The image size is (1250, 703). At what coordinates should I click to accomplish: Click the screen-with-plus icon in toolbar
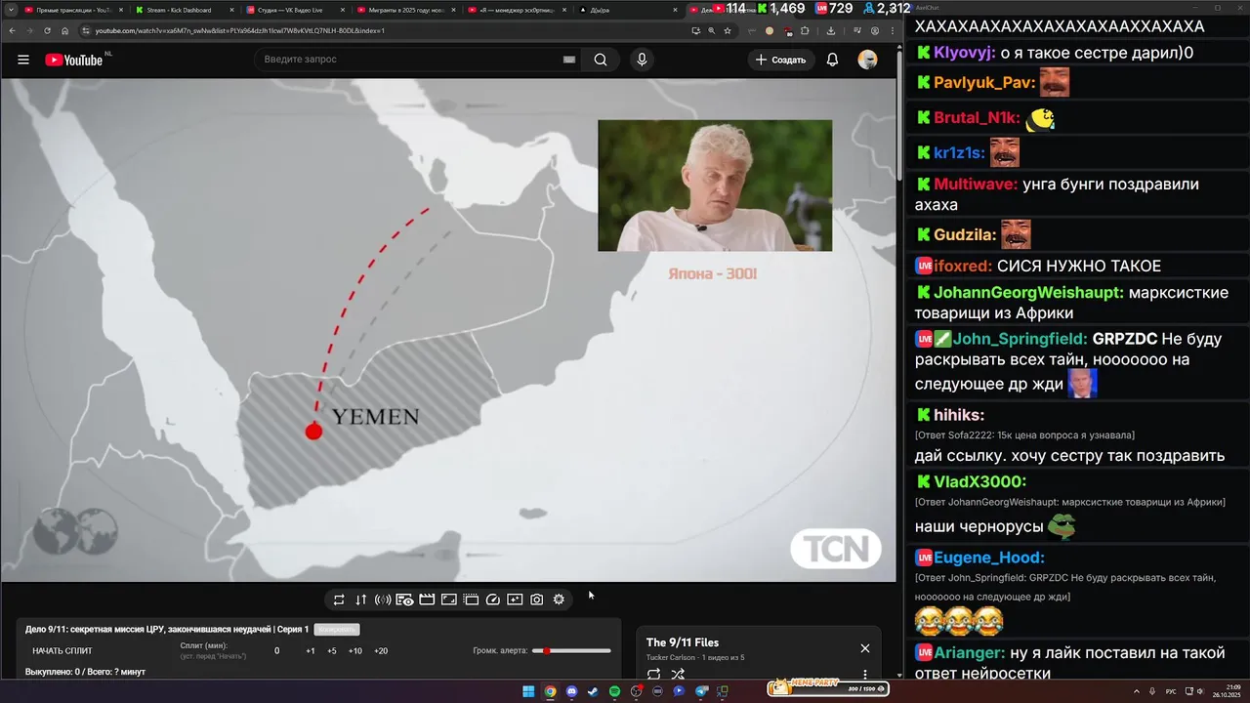pyautogui.click(x=515, y=600)
